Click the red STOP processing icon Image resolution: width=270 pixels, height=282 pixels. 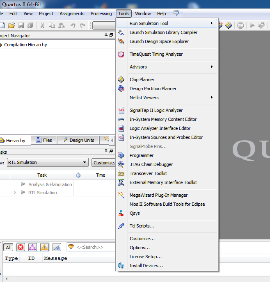[240, 25]
